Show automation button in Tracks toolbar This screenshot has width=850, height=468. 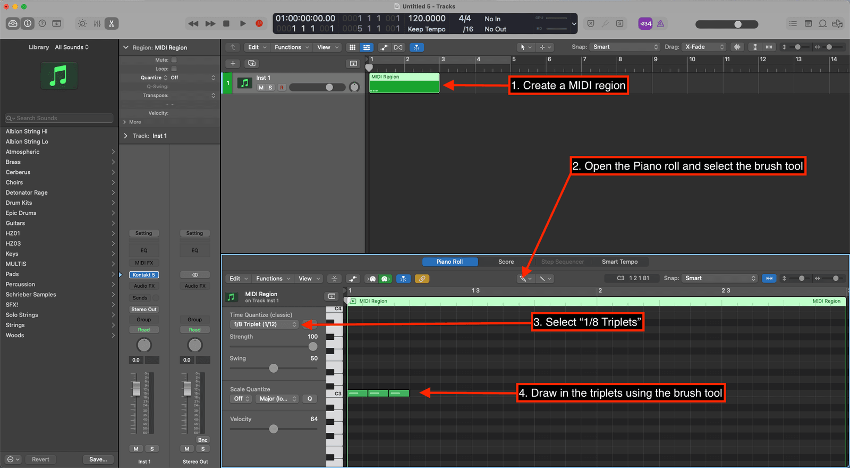pos(384,47)
